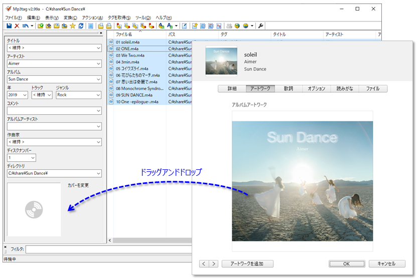Open the 表示(V) menu
Viewport: 418px width, 279px height.
click(x=52, y=18)
